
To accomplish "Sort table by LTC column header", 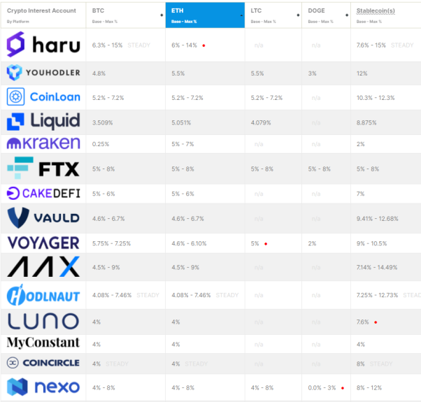I will [x=273, y=15].
